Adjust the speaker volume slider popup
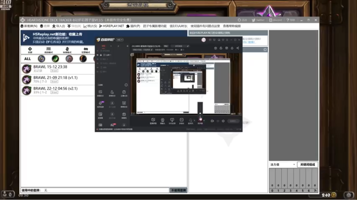Screen dimensions: 357x200 (200, 109)
